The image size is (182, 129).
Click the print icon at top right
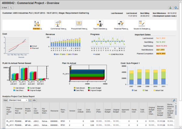[170, 8]
